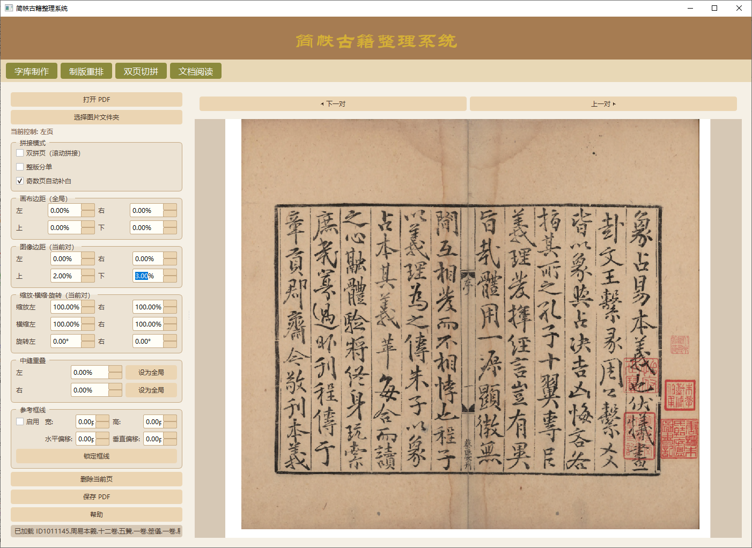Viewport: 752px width, 548px height.
Task: Focus the 旋转左 rotation field
Action: (67, 342)
